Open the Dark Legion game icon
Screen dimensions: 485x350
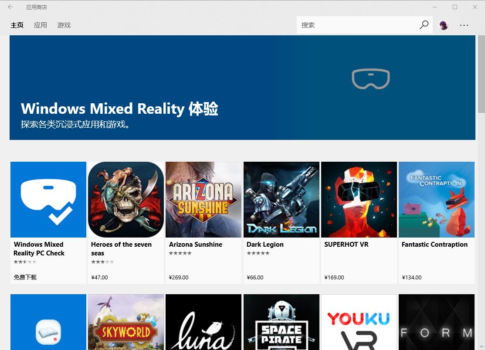pyautogui.click(x=282, y=200)
